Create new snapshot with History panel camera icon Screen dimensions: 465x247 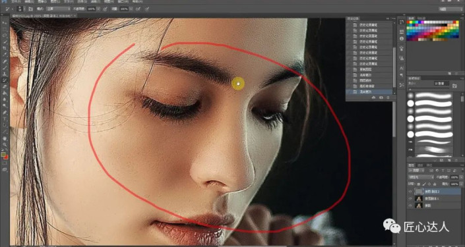coord(381,97)
